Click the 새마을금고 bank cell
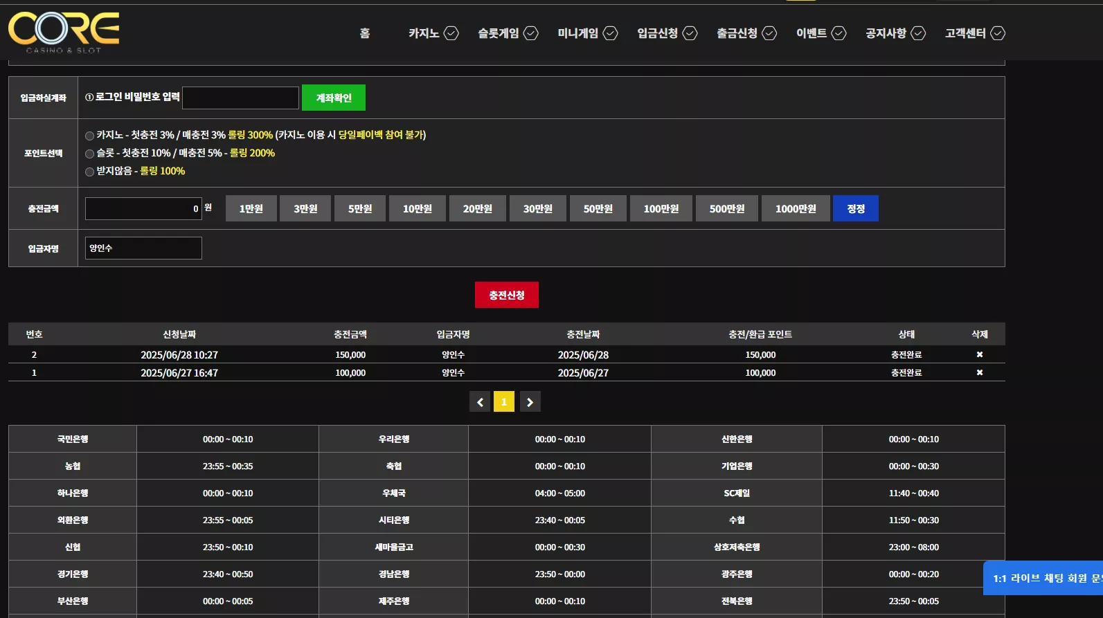Viewport: 1103px width, 618px height. point(394,547)
